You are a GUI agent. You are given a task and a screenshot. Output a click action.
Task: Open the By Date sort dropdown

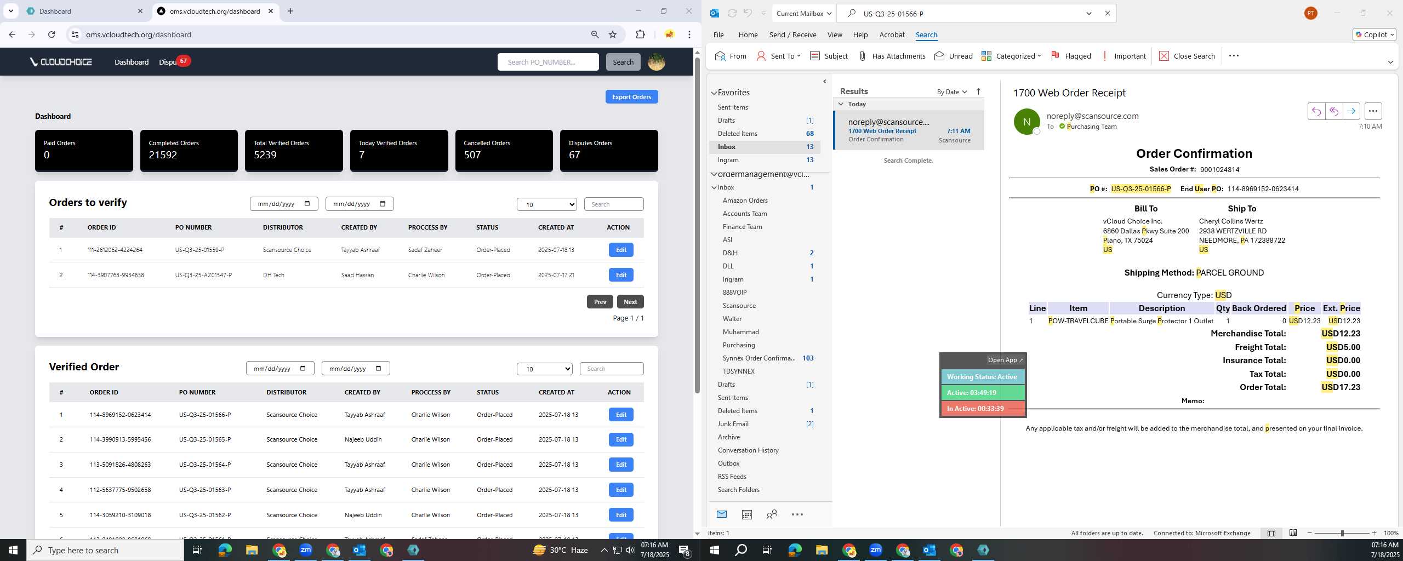(x=952, y=91)
